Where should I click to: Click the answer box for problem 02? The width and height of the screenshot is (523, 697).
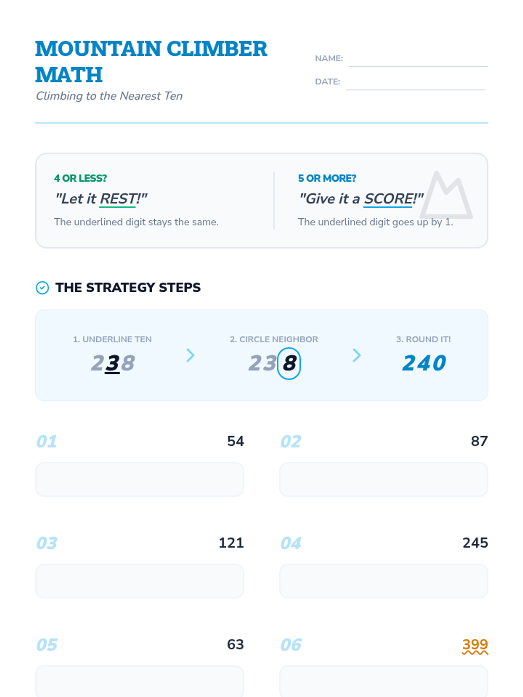tap(384, 479)
